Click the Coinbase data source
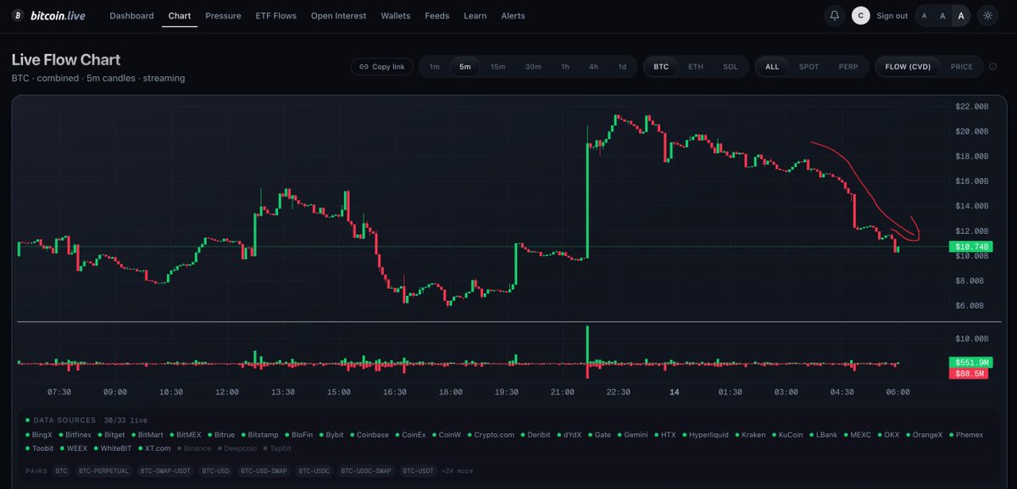The height and width of the screenshot is (489, 1017). [369, 435]
